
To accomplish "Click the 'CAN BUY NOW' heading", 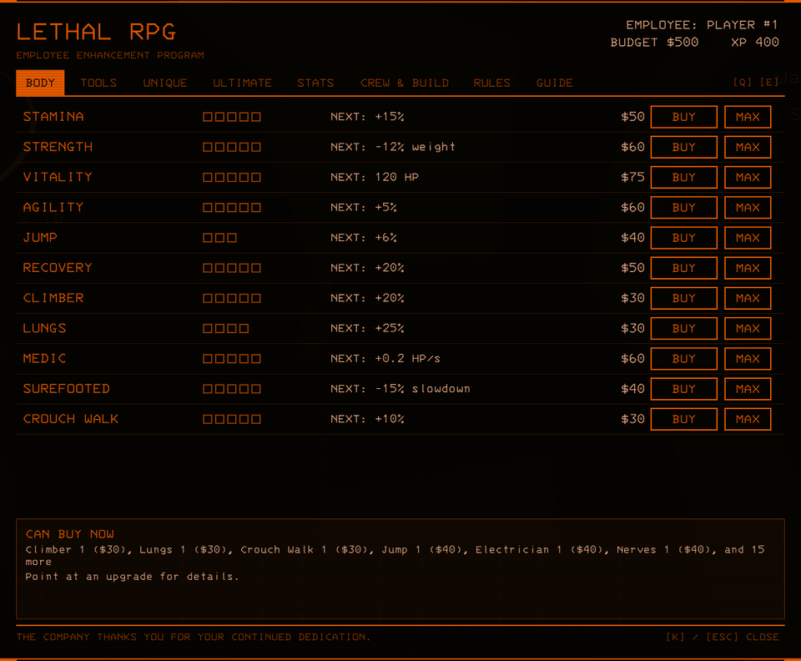I will tap(70, 534).
